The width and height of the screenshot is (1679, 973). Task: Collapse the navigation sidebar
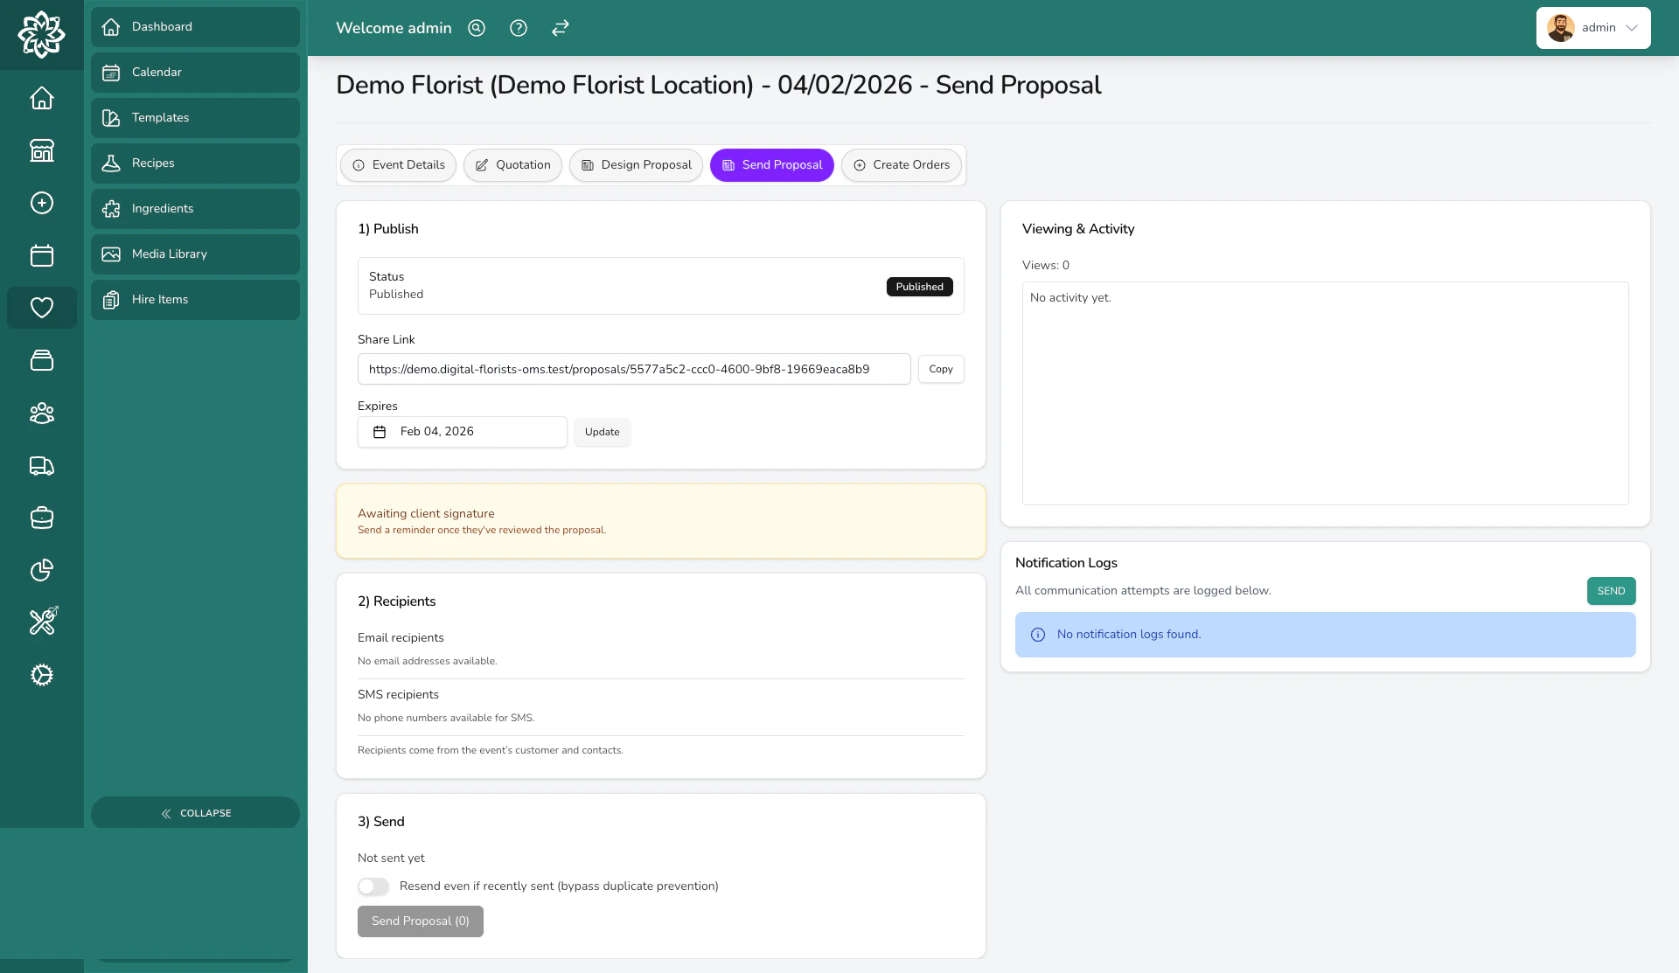tap(195, 812)
